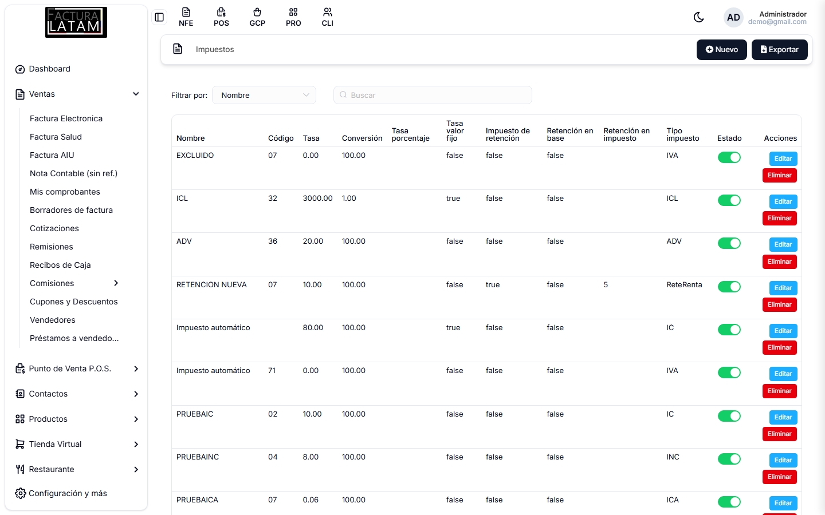This screenshot has height=515, width=825.
Task: Turn off RETENCION NUEVA status switch
Action: click(x=729, y=287)
